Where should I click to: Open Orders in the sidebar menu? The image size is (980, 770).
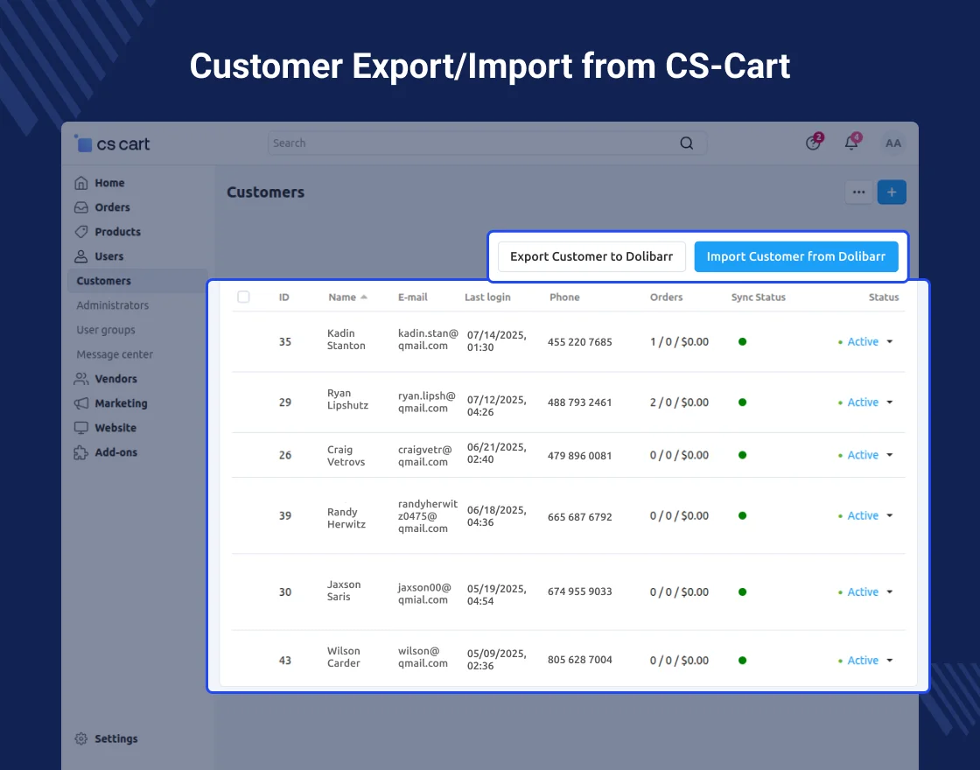click(112, 207)
